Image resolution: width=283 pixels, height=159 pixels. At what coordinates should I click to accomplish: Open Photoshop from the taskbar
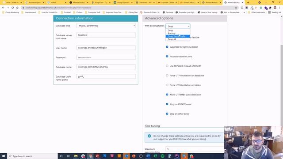(105, 156)
